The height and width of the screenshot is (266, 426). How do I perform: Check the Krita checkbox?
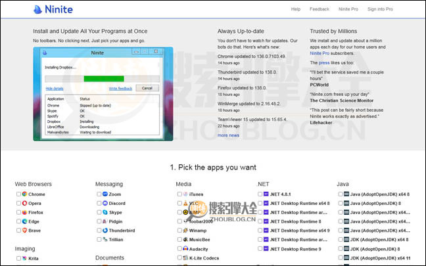coord(18,258)
